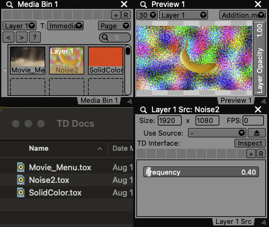269x227 pixels.
Task: Click the Layer Opacity vertical slider
Action: 260,58
